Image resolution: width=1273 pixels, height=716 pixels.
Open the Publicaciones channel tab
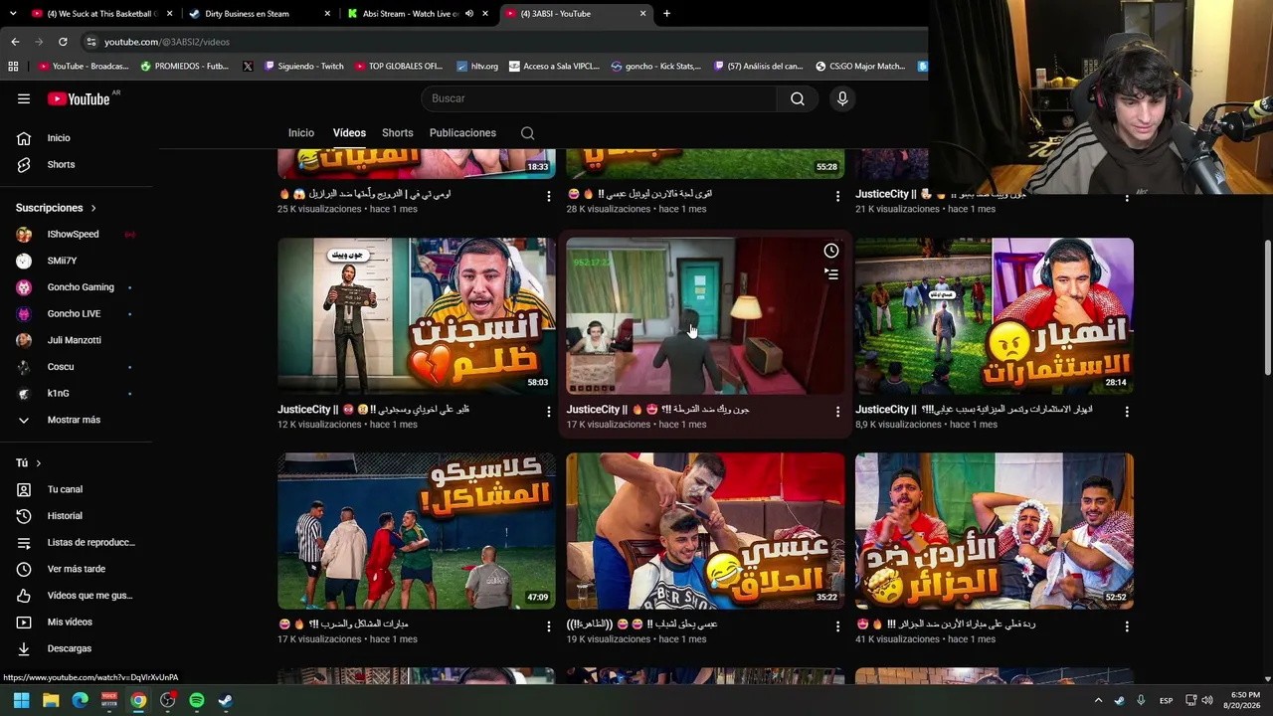point(462,133)
